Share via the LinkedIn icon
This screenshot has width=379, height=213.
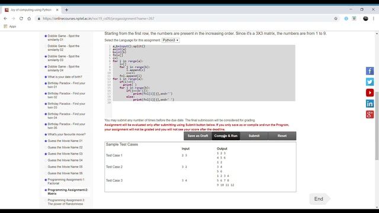[x=370, y=104]
